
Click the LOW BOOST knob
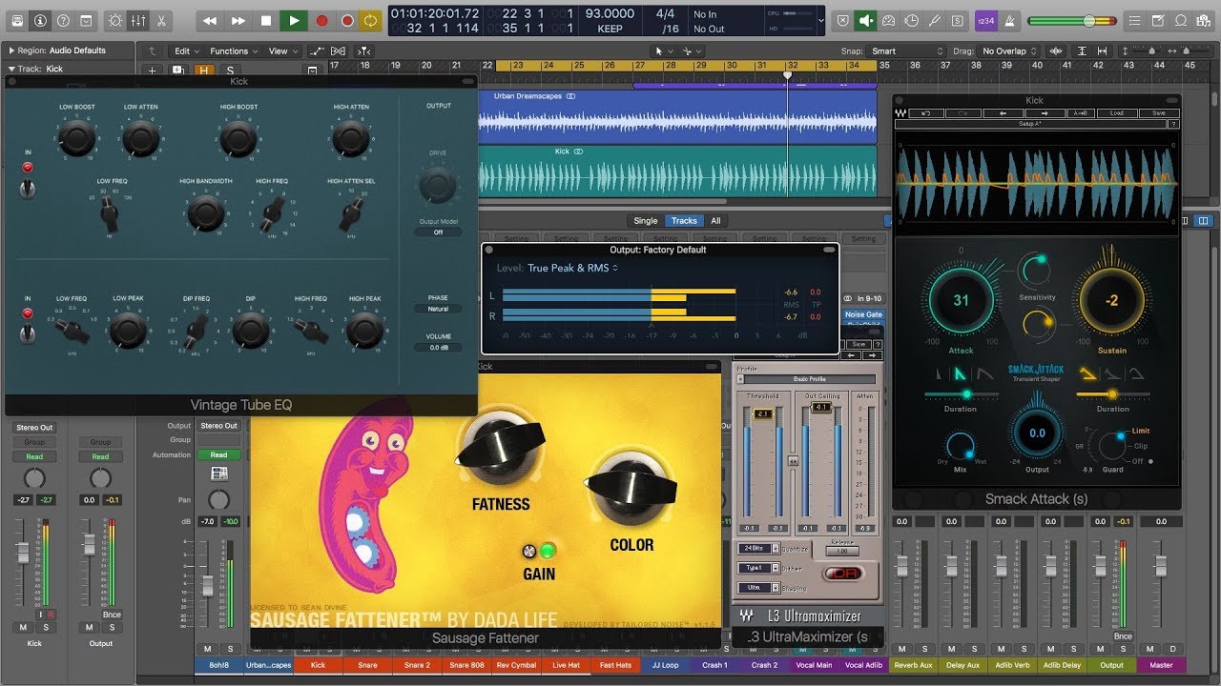coord(76,140)
